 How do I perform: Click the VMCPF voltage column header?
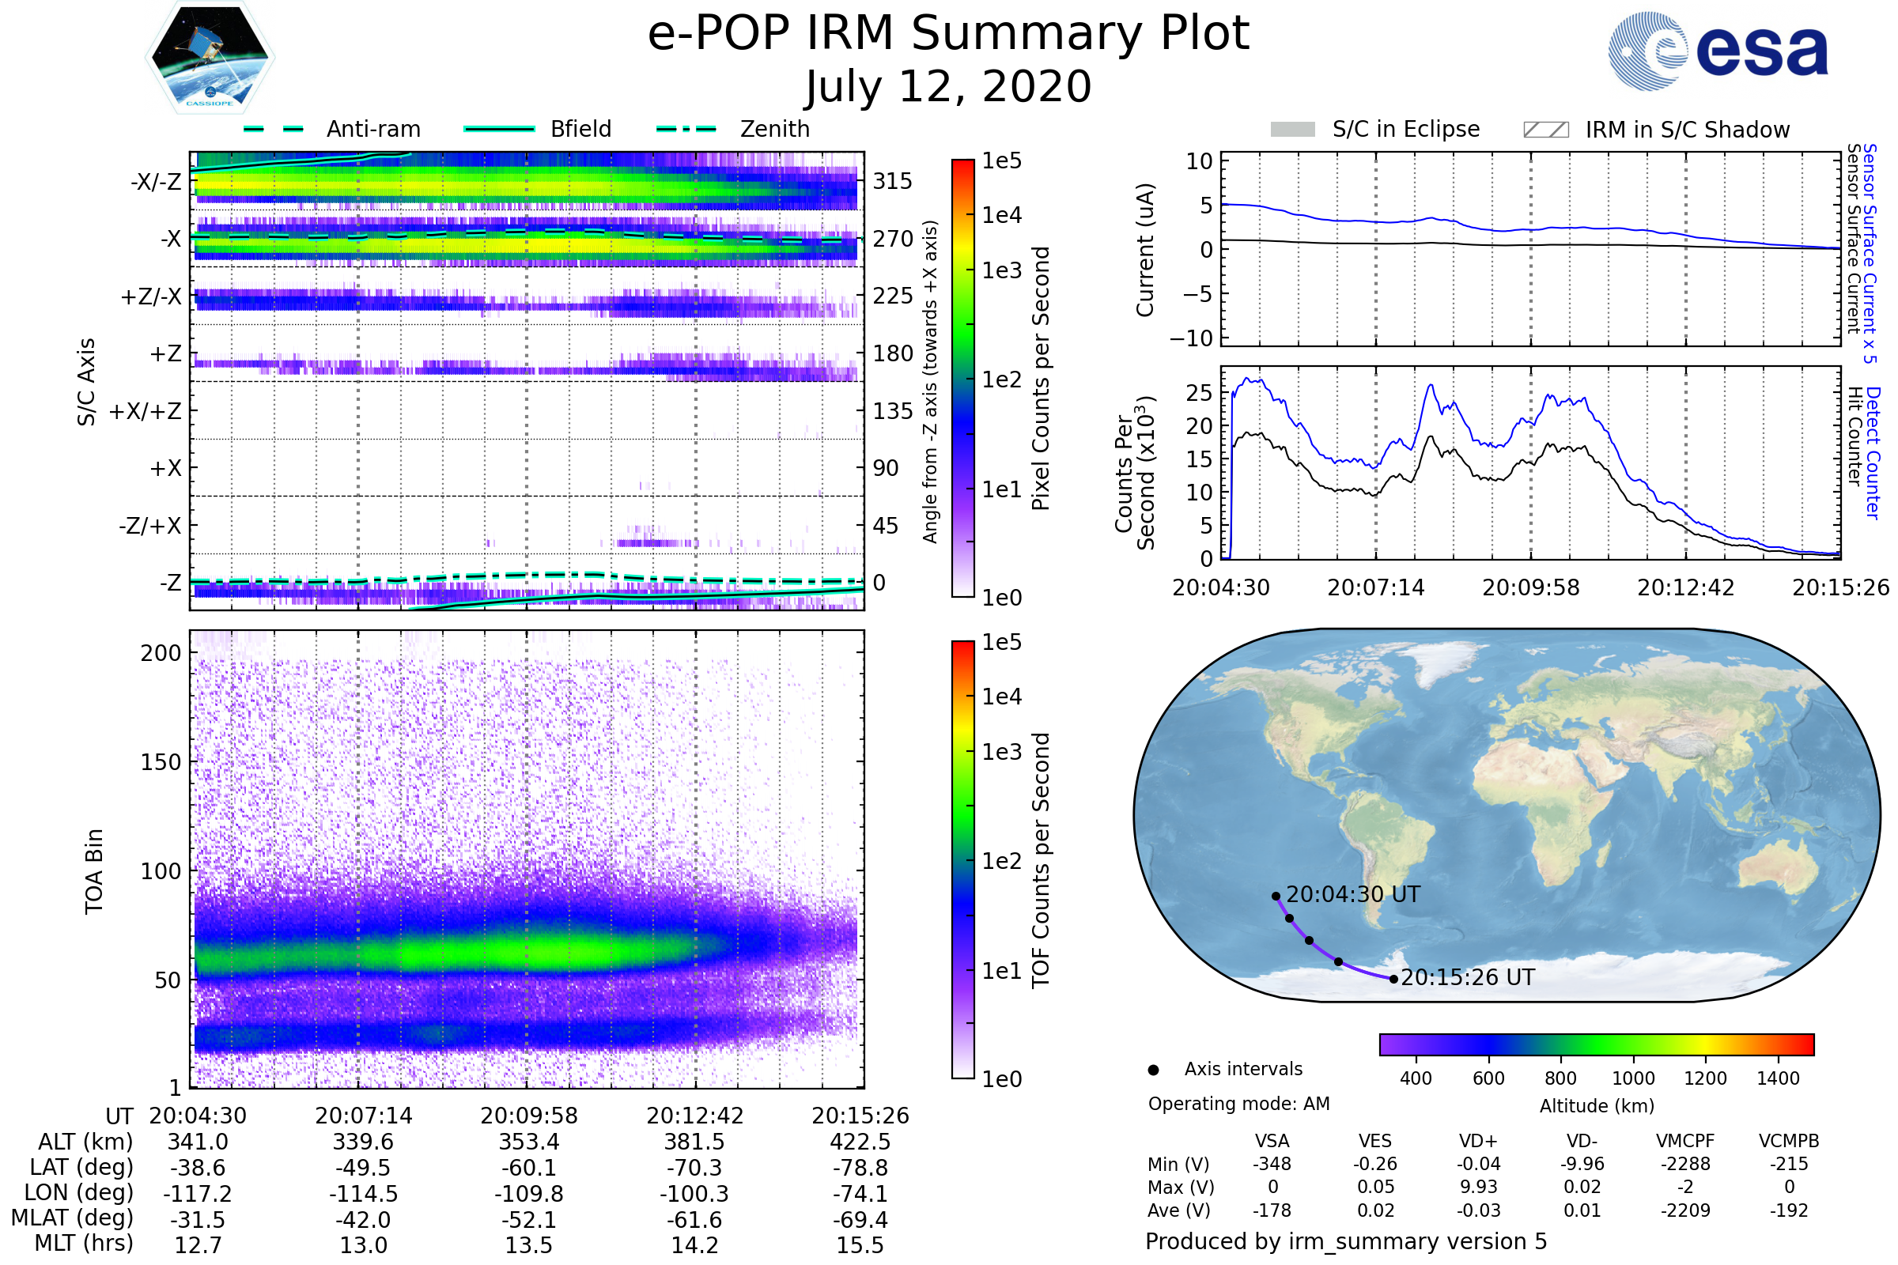click(1685, 1141)
